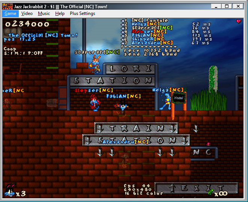Click the 640x480 resolution text
The height and width of the screenshot is (202, 248).
click(x=138, y=190)
